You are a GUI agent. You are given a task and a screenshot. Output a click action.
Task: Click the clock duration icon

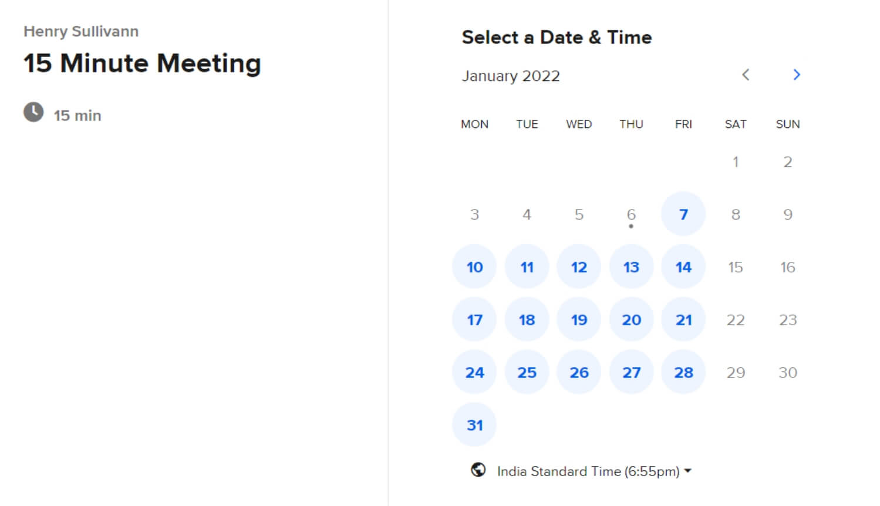point(33,112)
